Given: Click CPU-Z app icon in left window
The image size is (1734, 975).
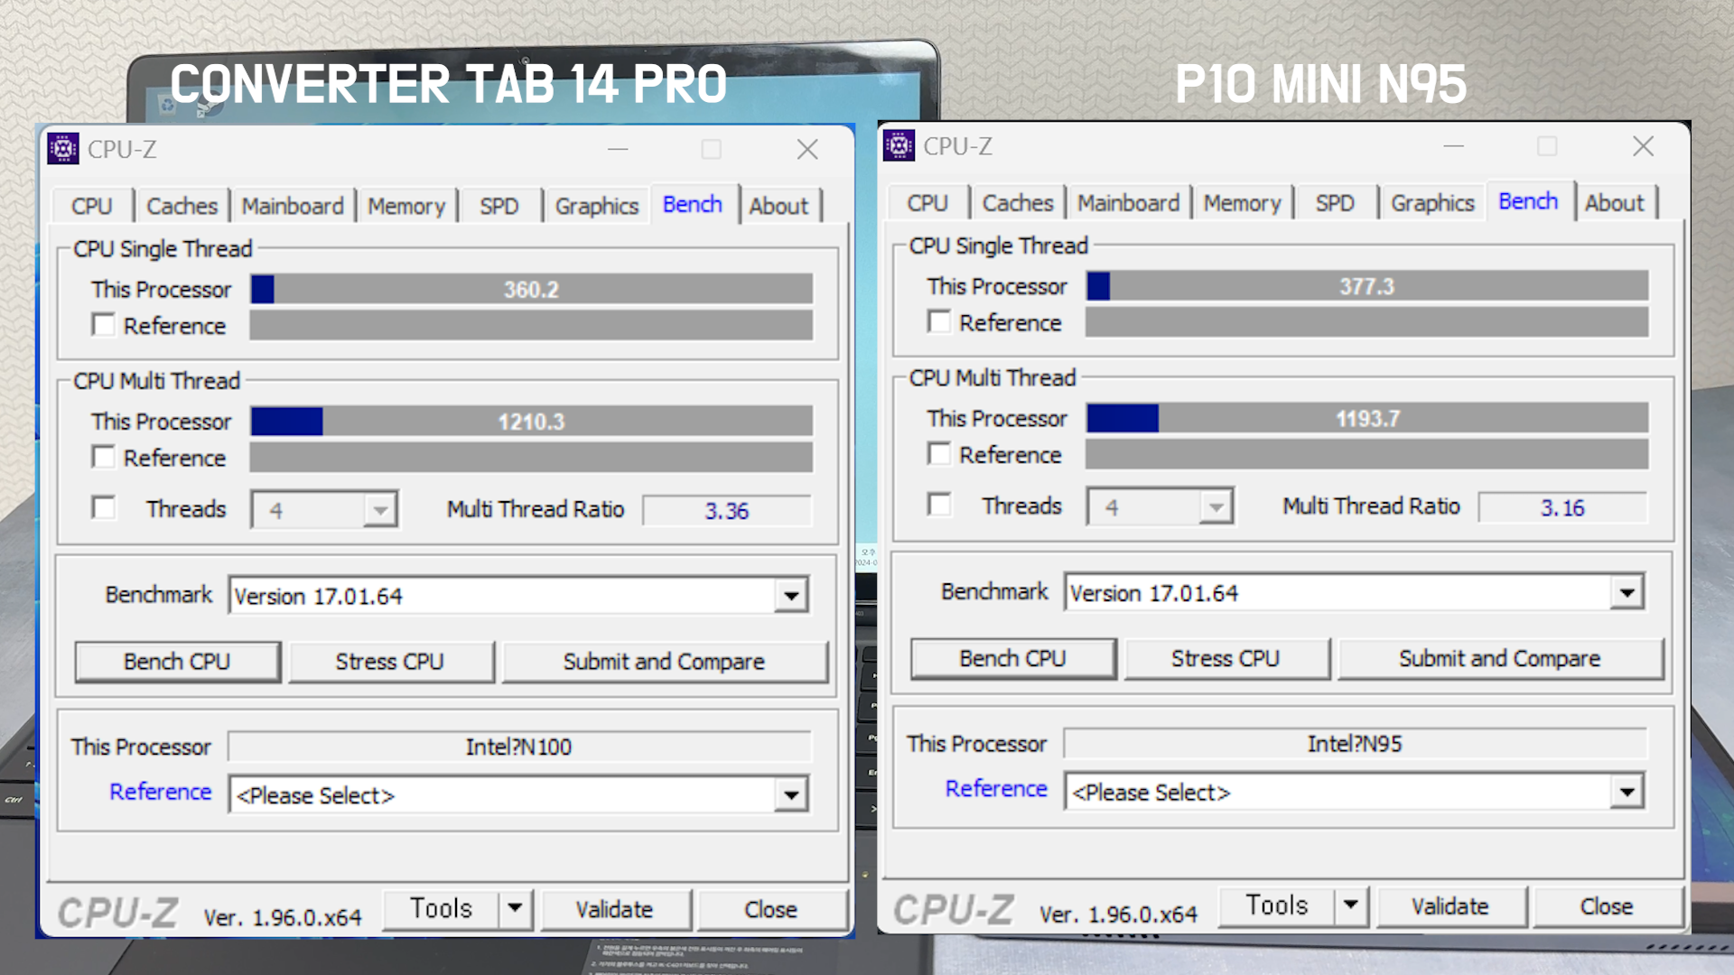Looking at the screenshot, I should (63, 149).
